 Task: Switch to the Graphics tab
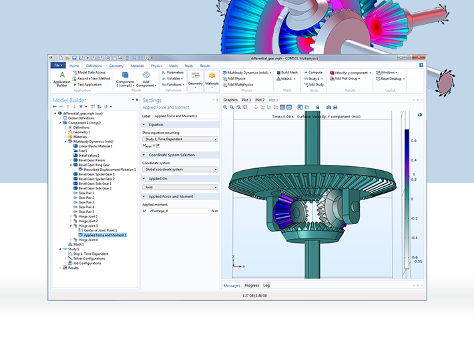230,99
